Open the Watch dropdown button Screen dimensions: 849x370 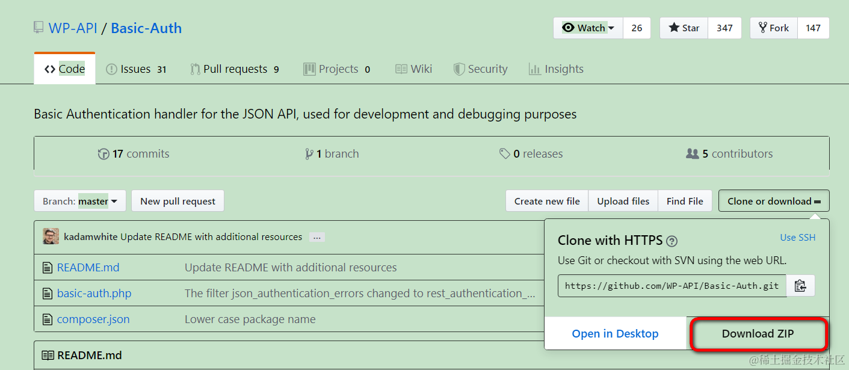(588, 28)
